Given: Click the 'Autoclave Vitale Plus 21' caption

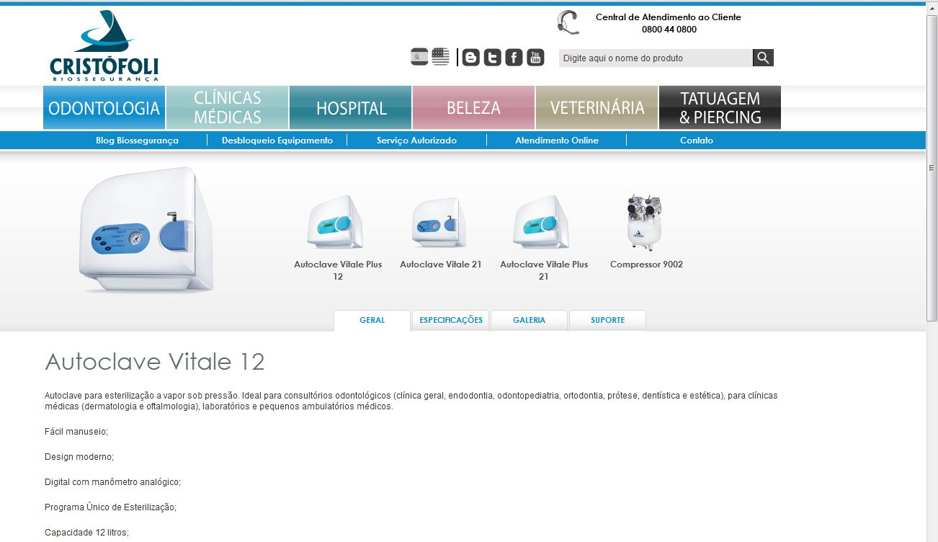Looking at the screenshot, I should pos(544,270).
